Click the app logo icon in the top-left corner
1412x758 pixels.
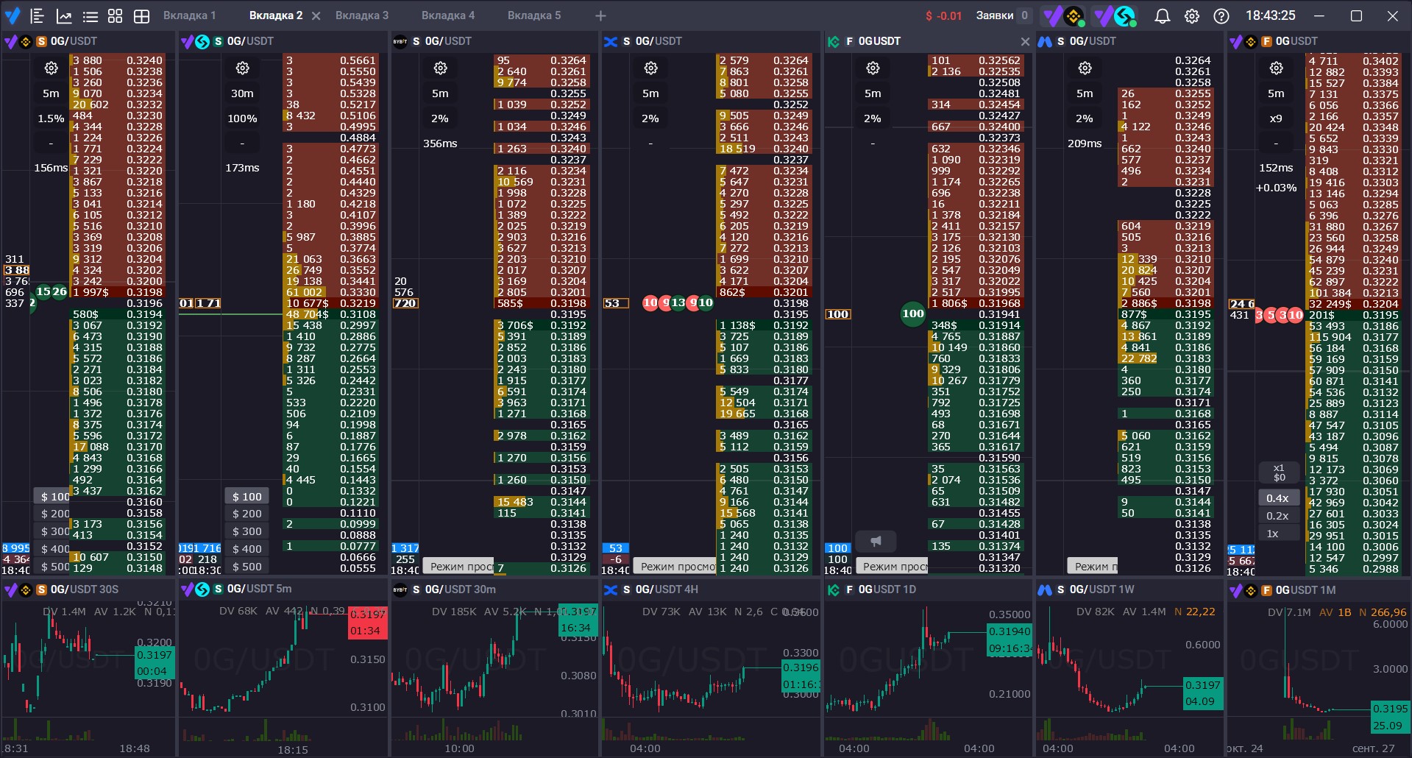[x=13, y=15]
